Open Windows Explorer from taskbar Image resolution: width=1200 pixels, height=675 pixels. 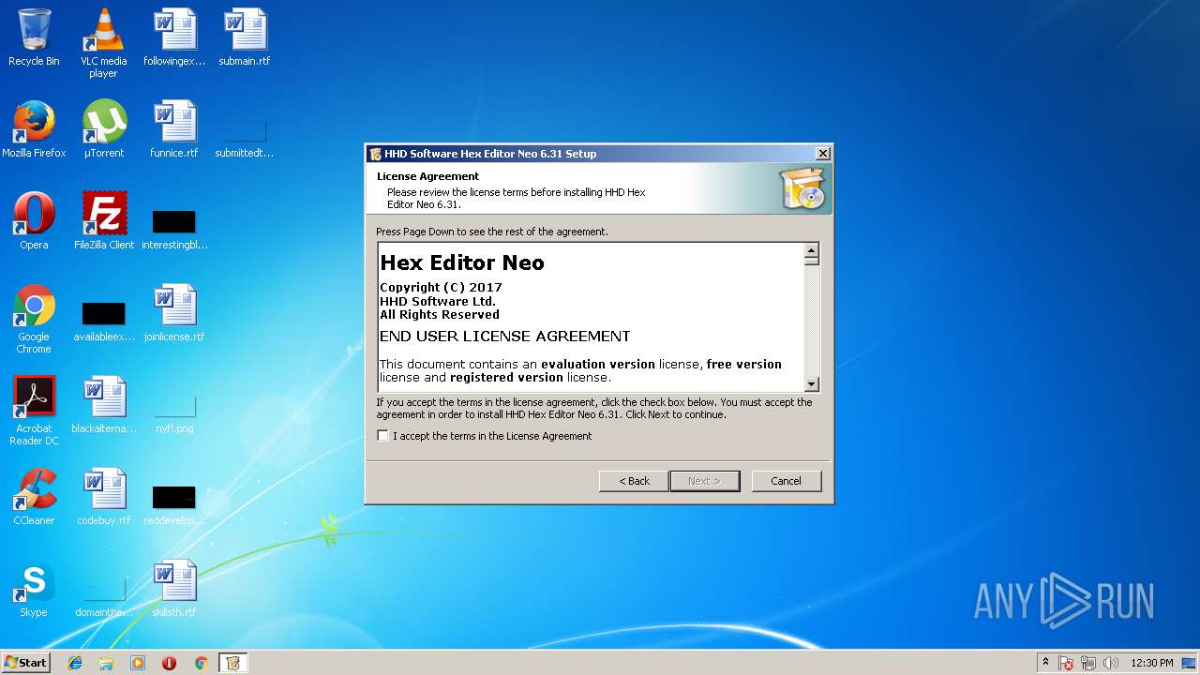(106, 663)
